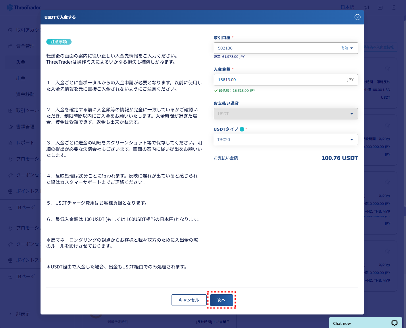Click the キャンセル button
406x328 pixels.
point(189,300)
